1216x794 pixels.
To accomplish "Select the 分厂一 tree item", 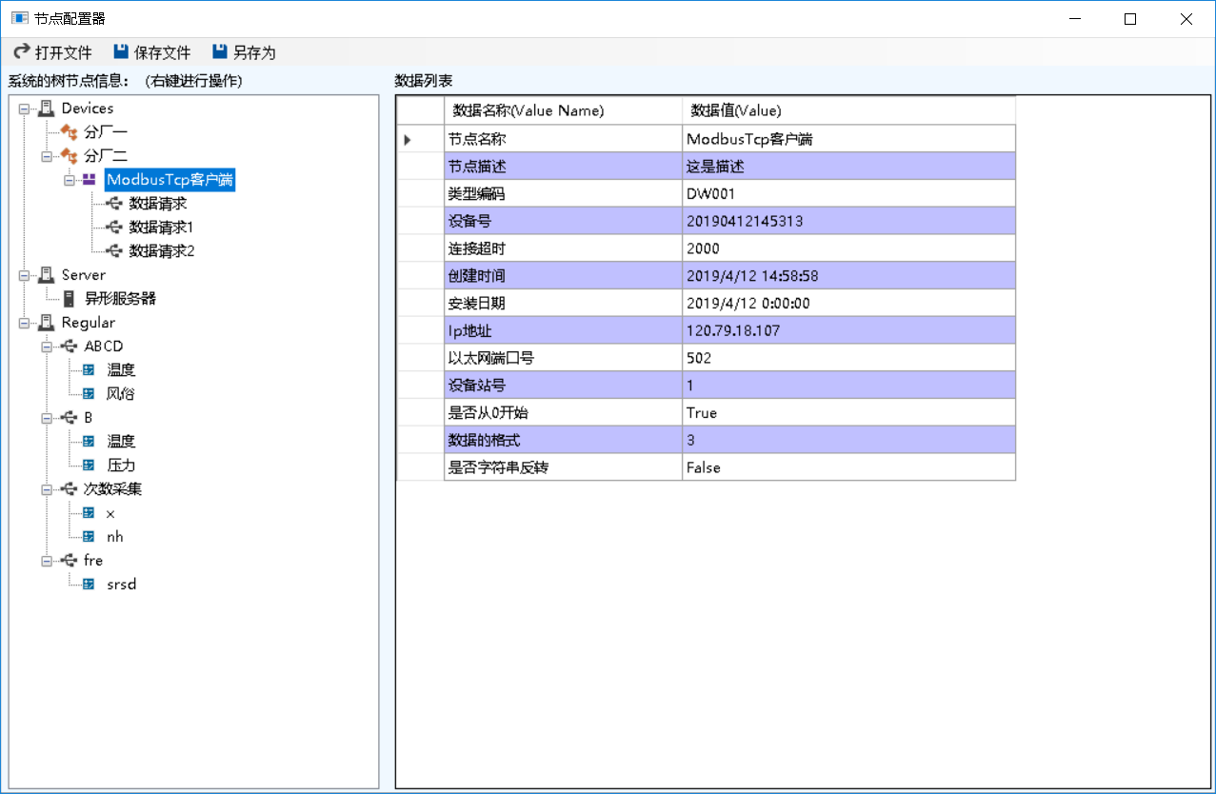I will click(106, 132).
